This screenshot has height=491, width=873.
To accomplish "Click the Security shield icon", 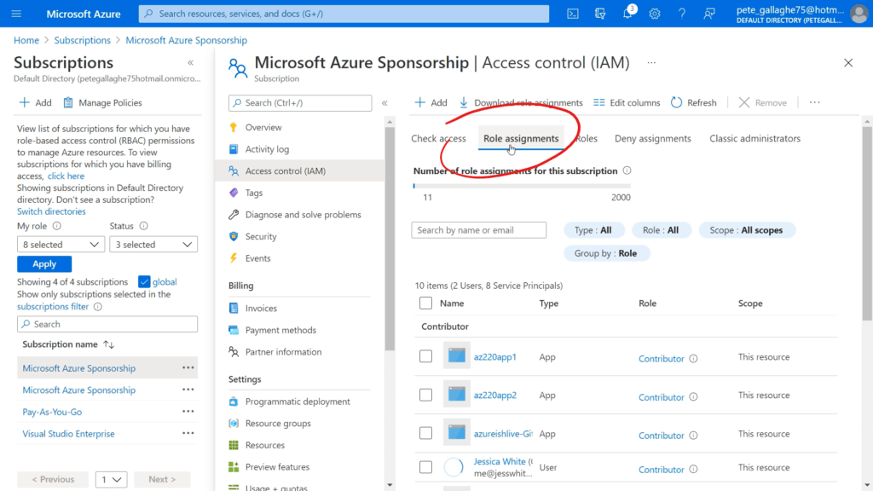I will point(234,236).
